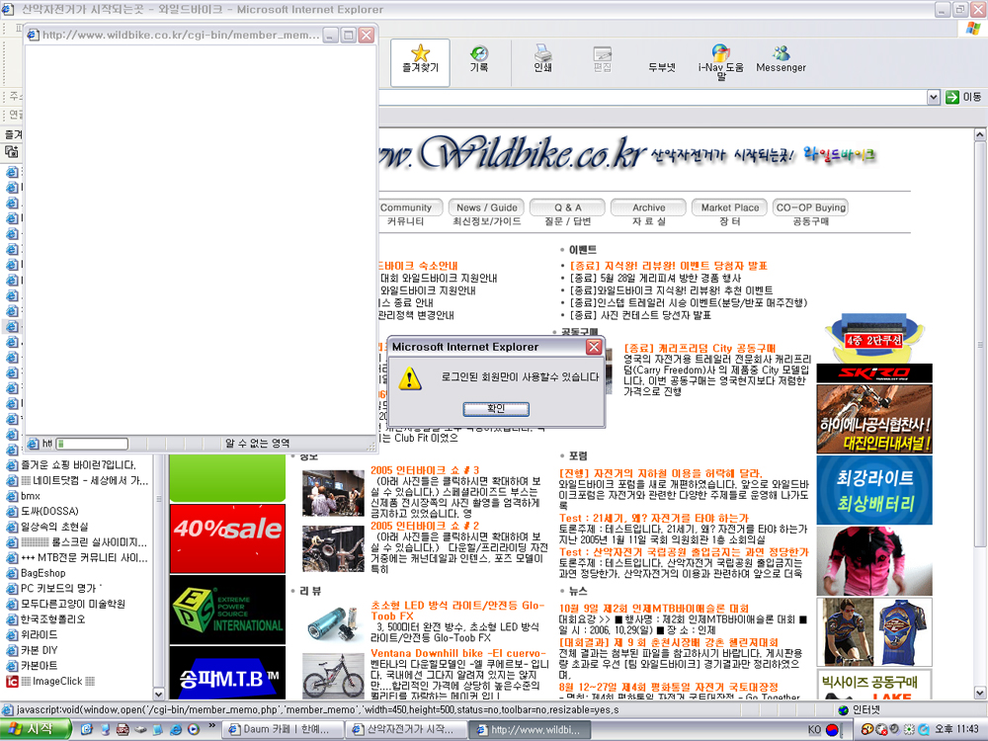Open the Community 커뮤니티 menu tab
The width and height of the screenshot is (988, 741).
point(406,208)
